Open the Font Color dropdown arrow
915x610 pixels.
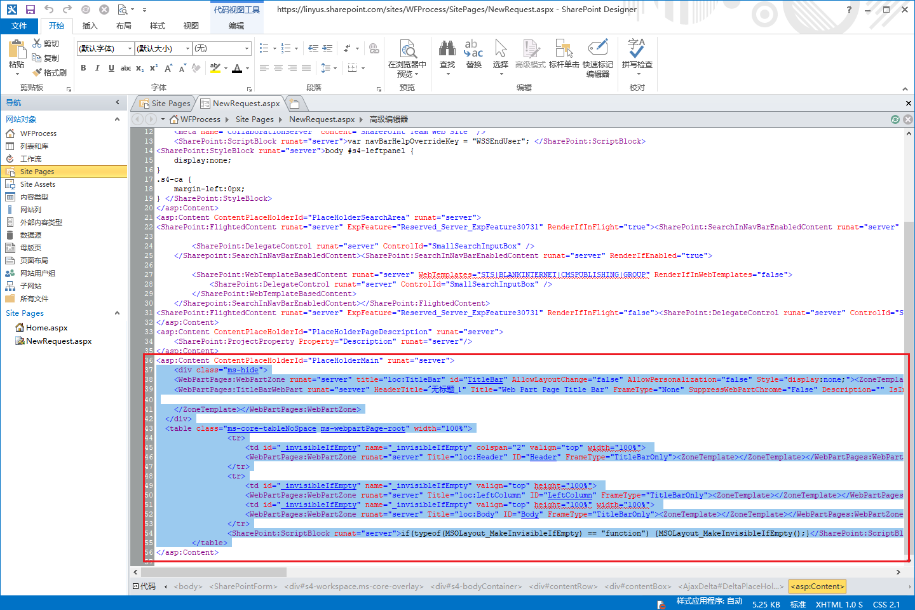click(x=247, y=68)
